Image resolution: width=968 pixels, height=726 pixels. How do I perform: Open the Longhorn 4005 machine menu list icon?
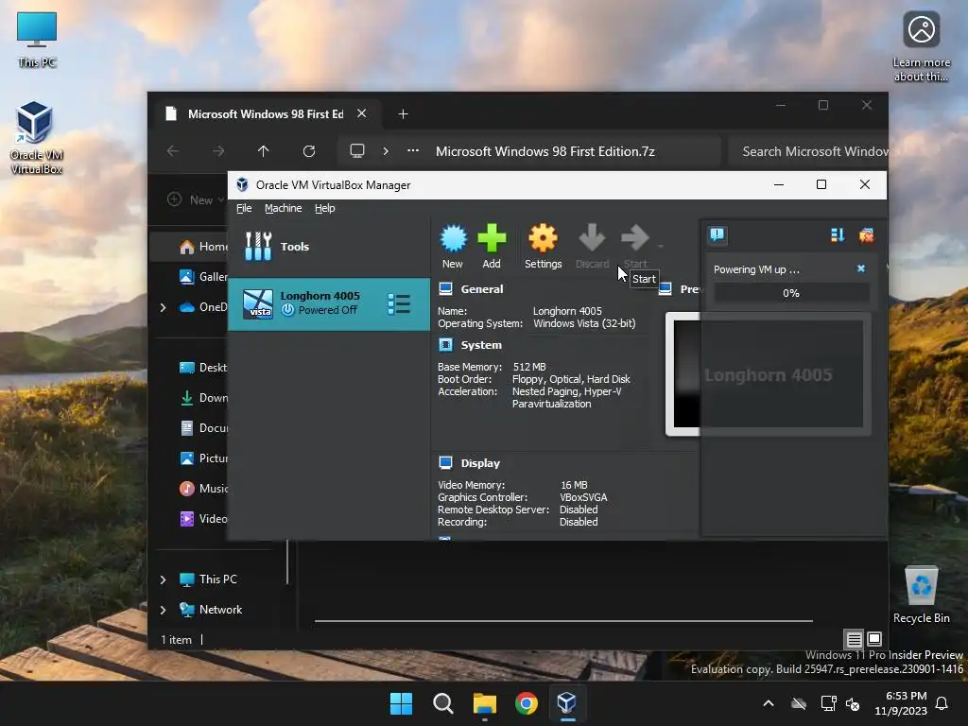click(399, 303)
